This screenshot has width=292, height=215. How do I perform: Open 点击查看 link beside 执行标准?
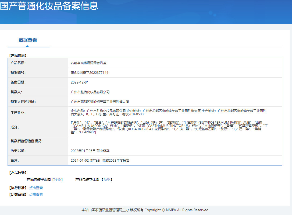[36, 188]
